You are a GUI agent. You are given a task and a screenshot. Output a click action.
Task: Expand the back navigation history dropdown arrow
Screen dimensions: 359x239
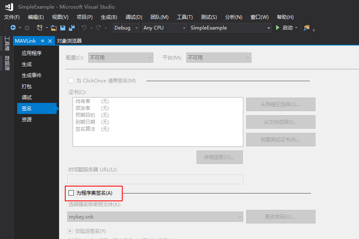point(20,28)
